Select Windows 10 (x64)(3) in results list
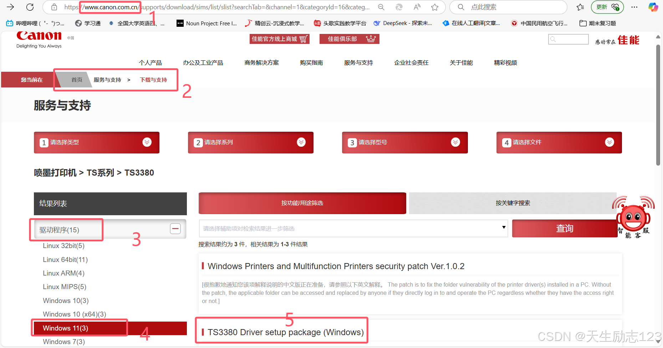The image size is (663, 348). [75, 314]
